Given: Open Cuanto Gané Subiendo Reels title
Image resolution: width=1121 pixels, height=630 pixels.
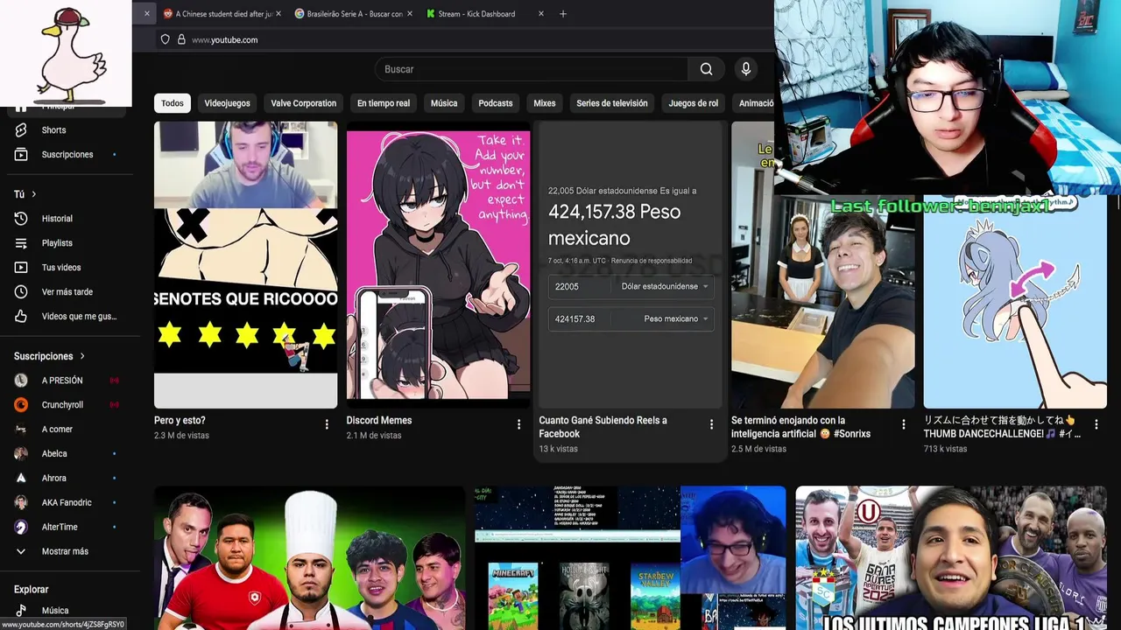Looking at the screenshot, I should 603,427.
